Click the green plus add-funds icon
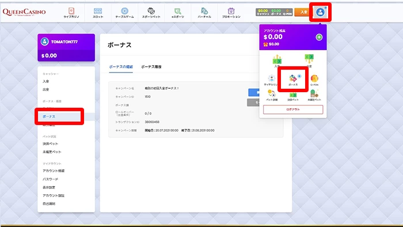 [319, 37]
